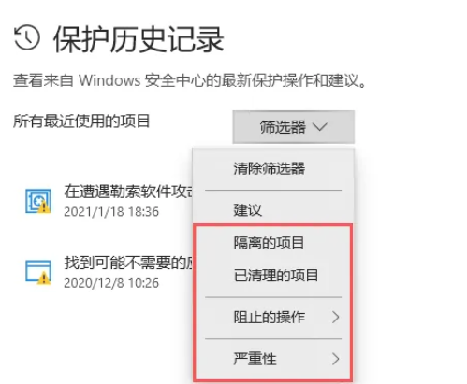Click the chevron arrow inside 筛选器 button

click(320, 127)
